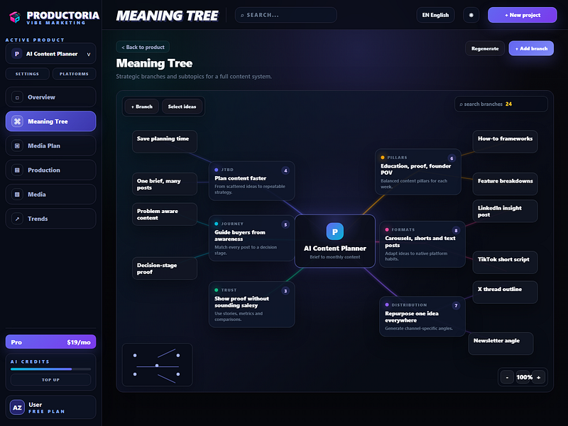Open the Trends page
This screenshot has height=426, width=568.
point(50,219)
